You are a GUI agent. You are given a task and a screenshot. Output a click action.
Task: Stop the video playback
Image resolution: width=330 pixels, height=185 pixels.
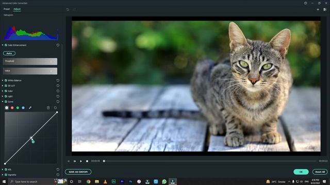tap(87, 161)
